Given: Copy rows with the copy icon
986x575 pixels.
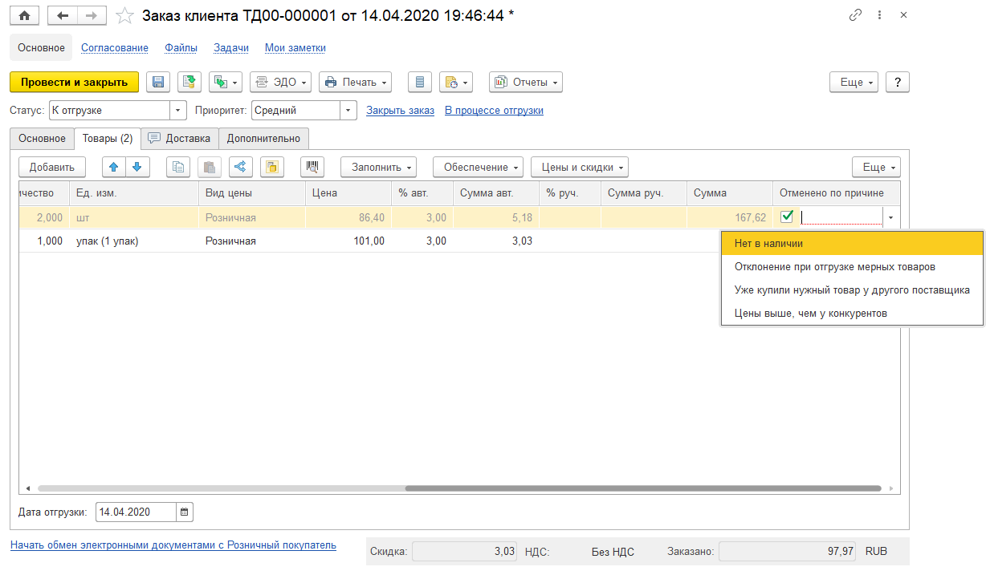Looking at the screenshot, I should (178, 167).
